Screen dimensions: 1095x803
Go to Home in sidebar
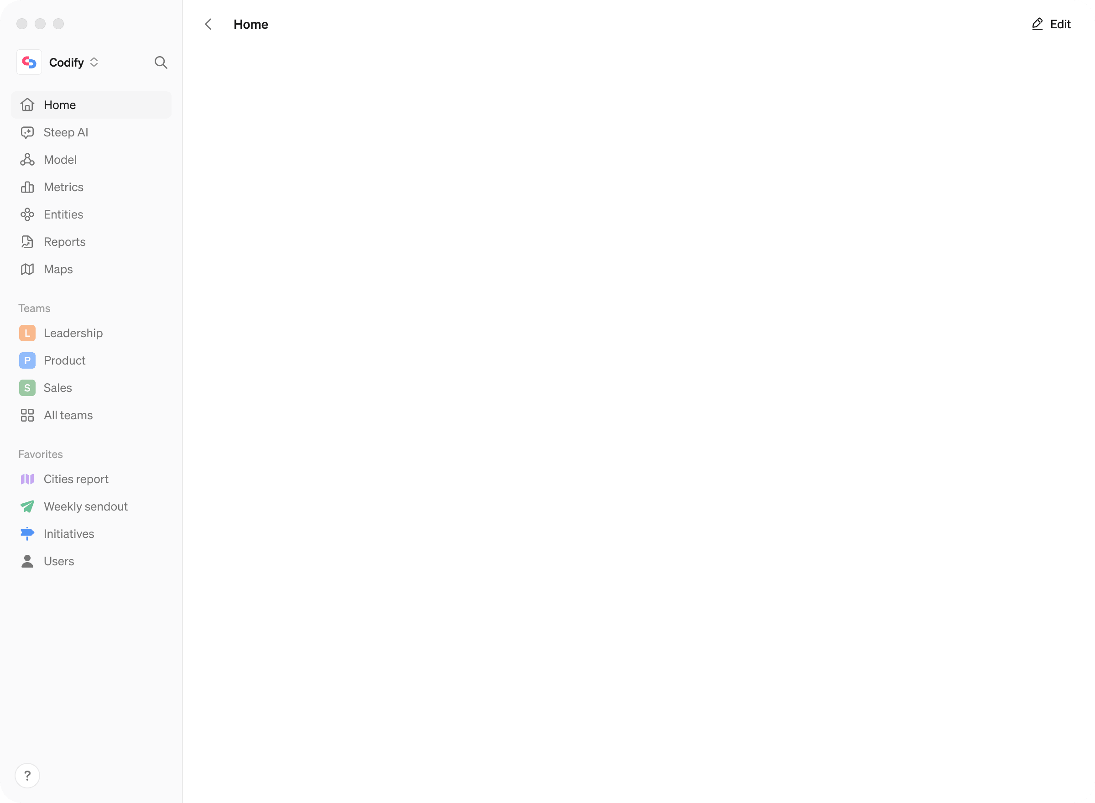[x=60, y=105]
